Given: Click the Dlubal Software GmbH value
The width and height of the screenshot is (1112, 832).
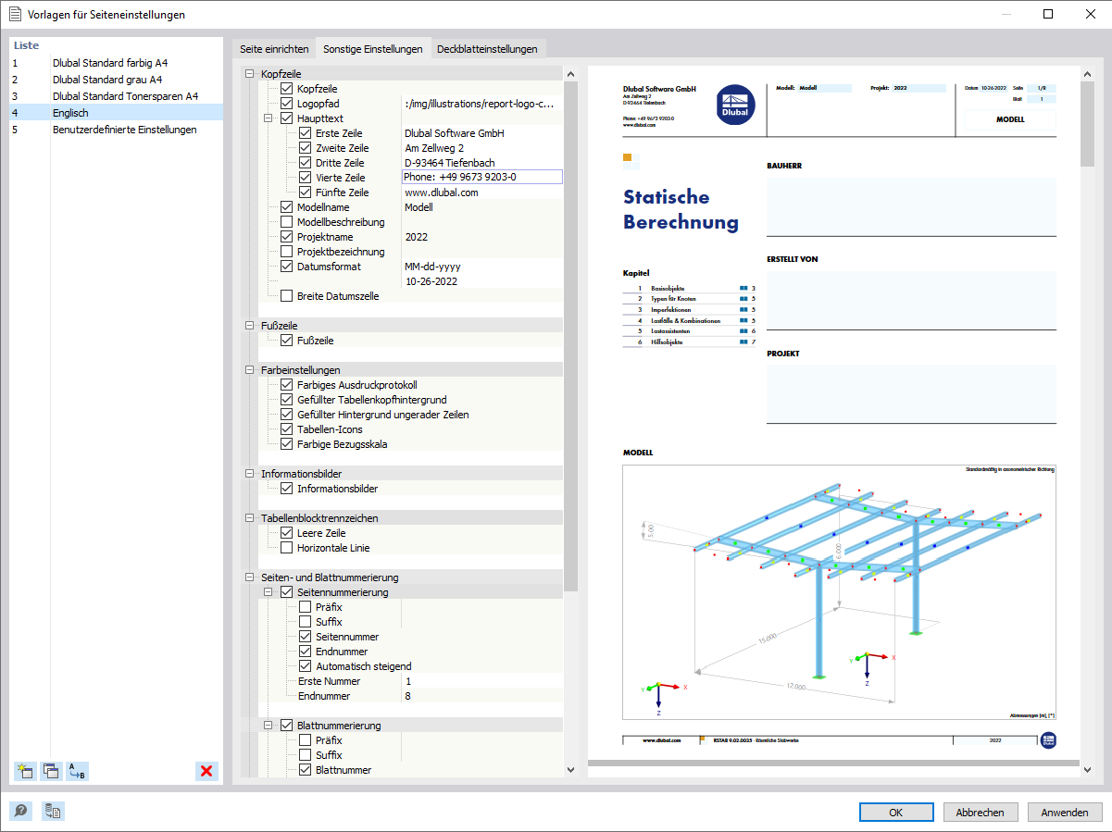Looking at the screenshot, I should (455, 133).
